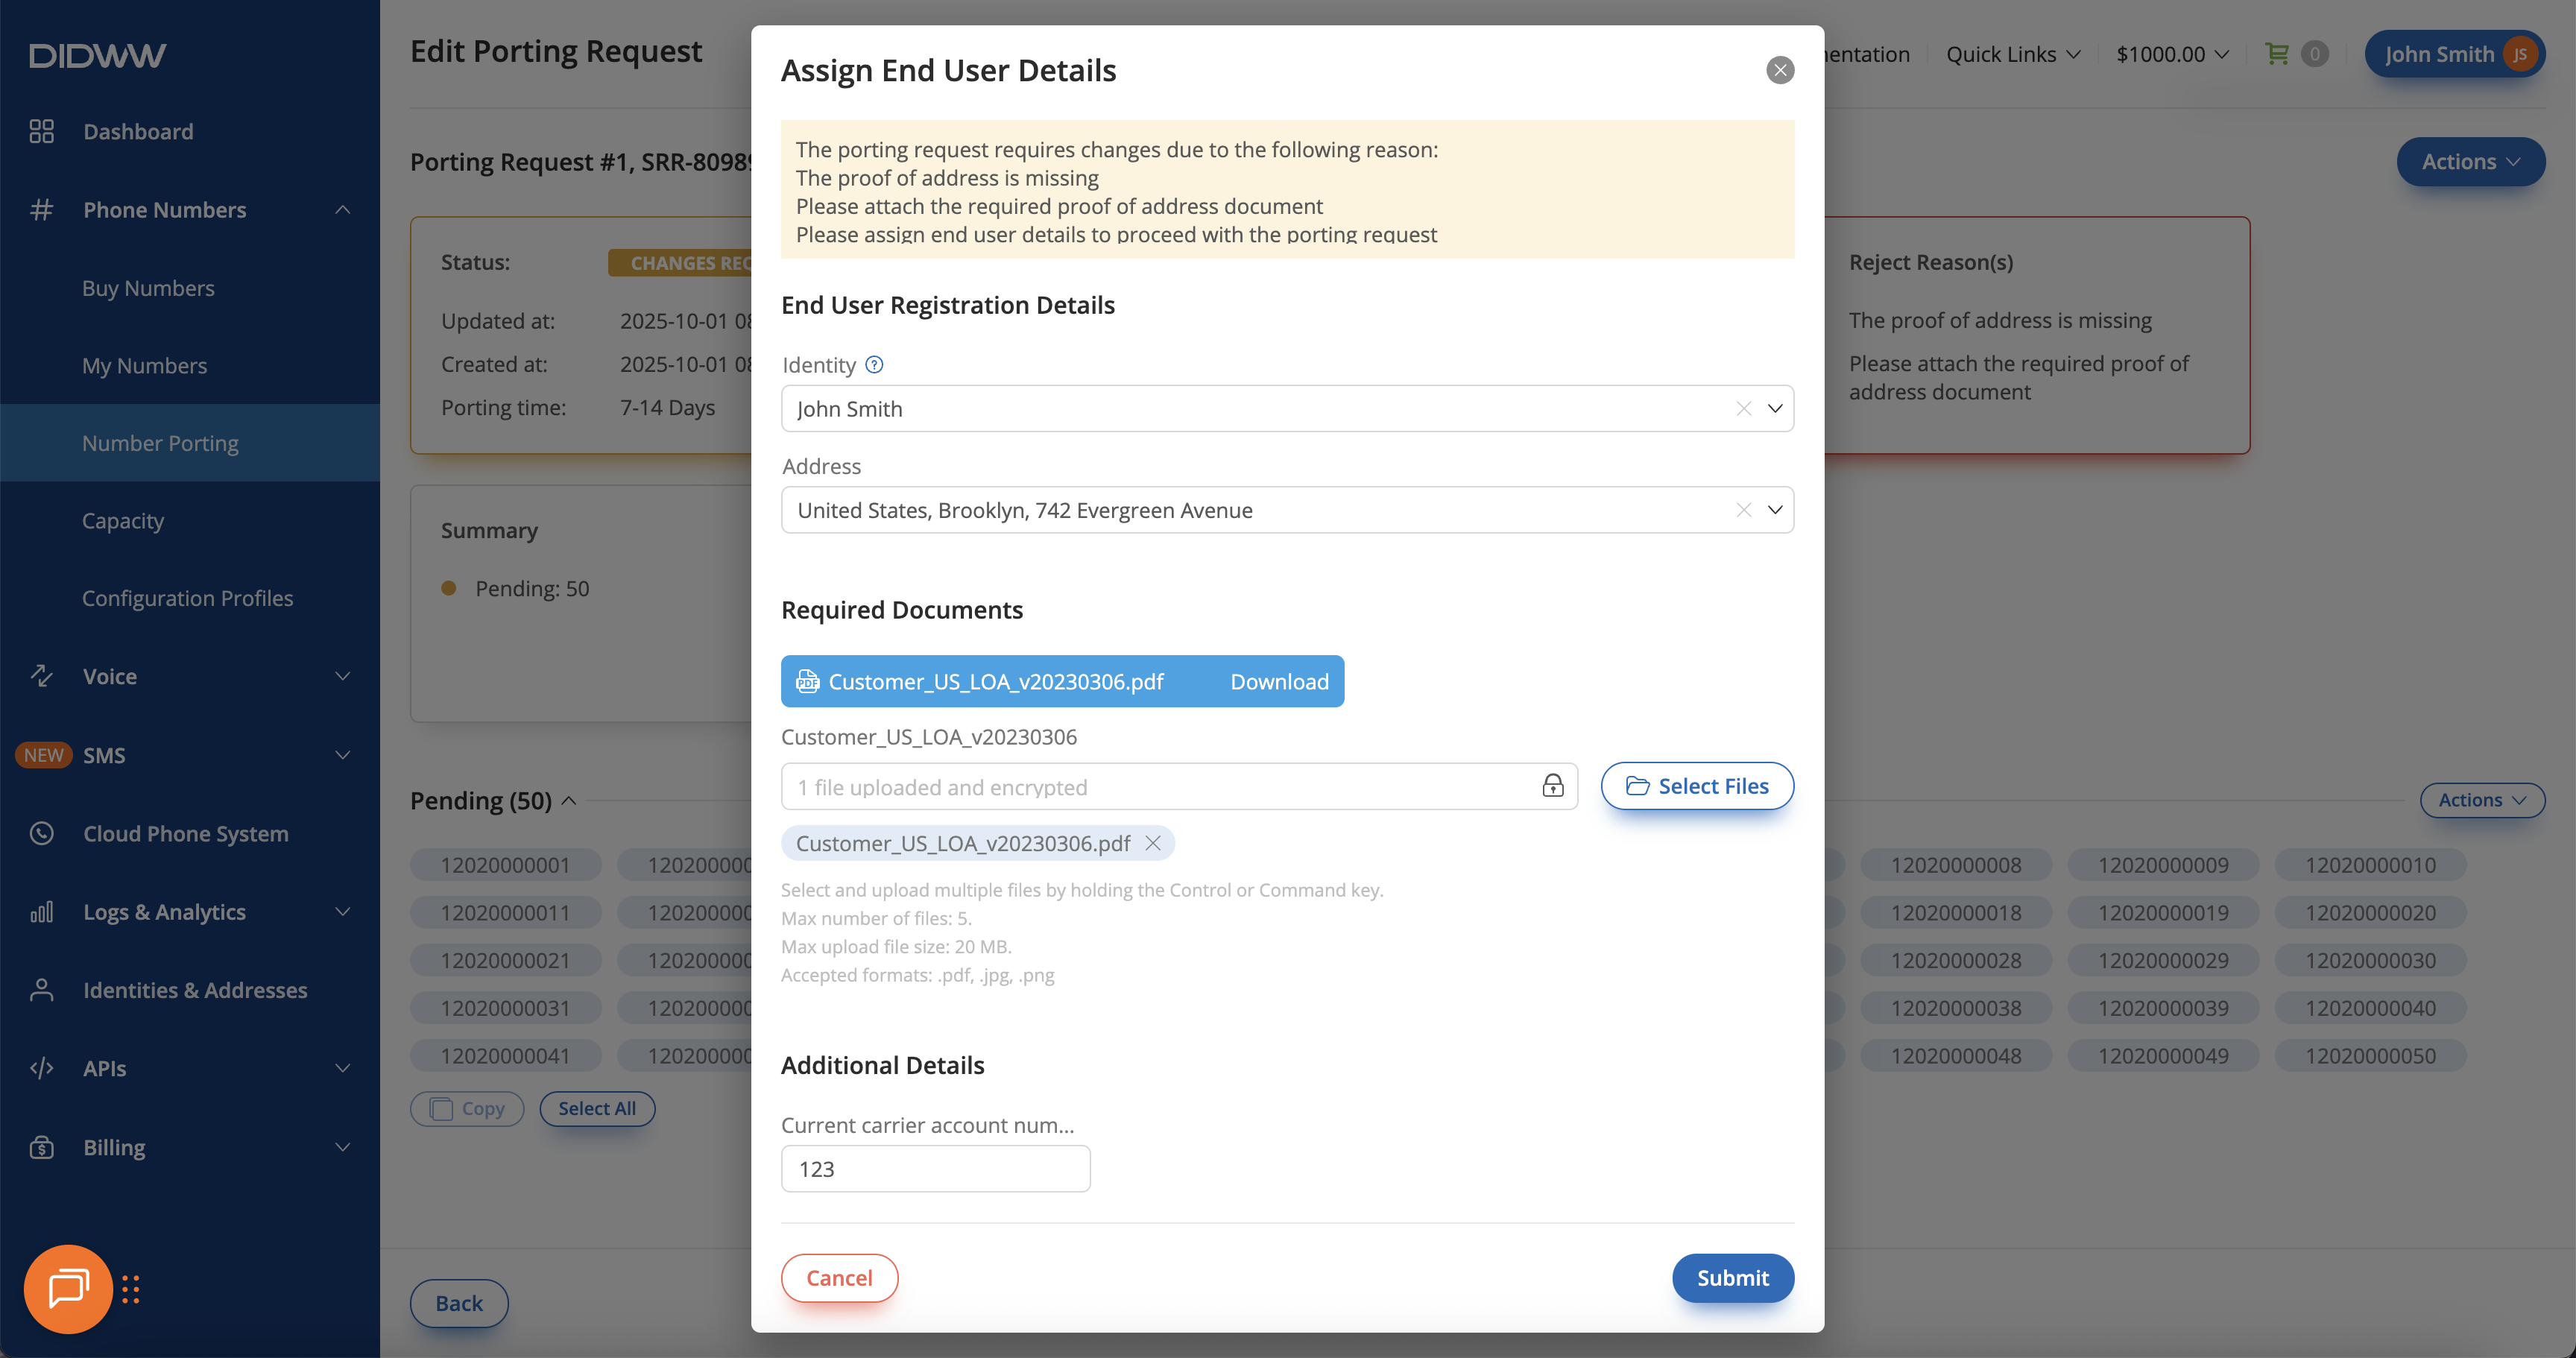Close the Assign End User Details dialog
2576x1358 pixels.
point(1780,70)
